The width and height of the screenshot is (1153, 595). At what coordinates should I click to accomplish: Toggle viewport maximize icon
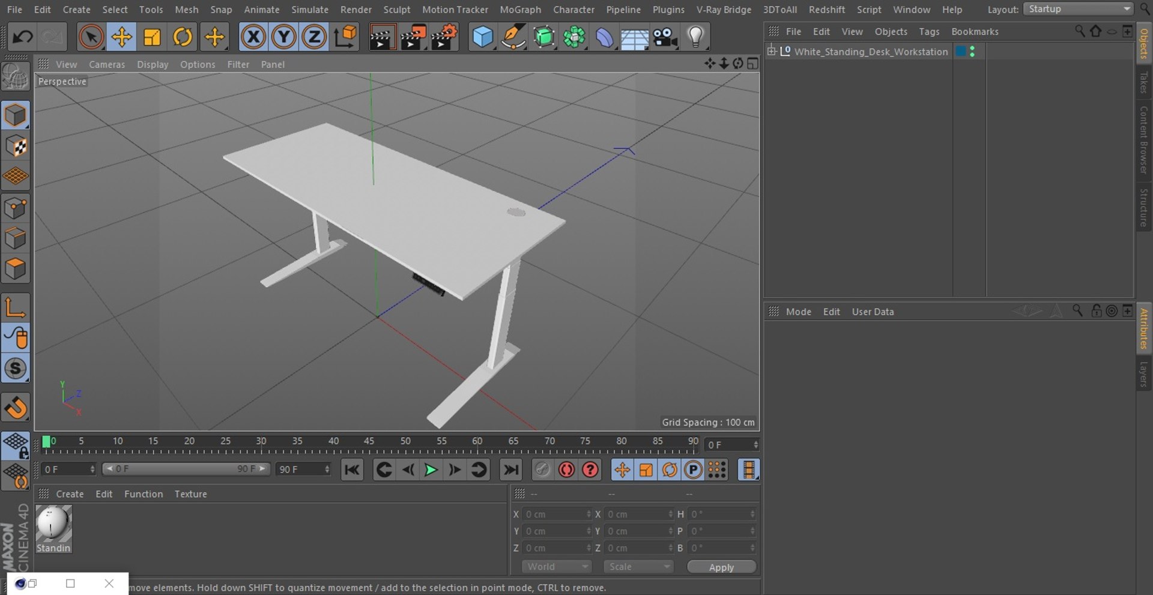pos(752,64)
